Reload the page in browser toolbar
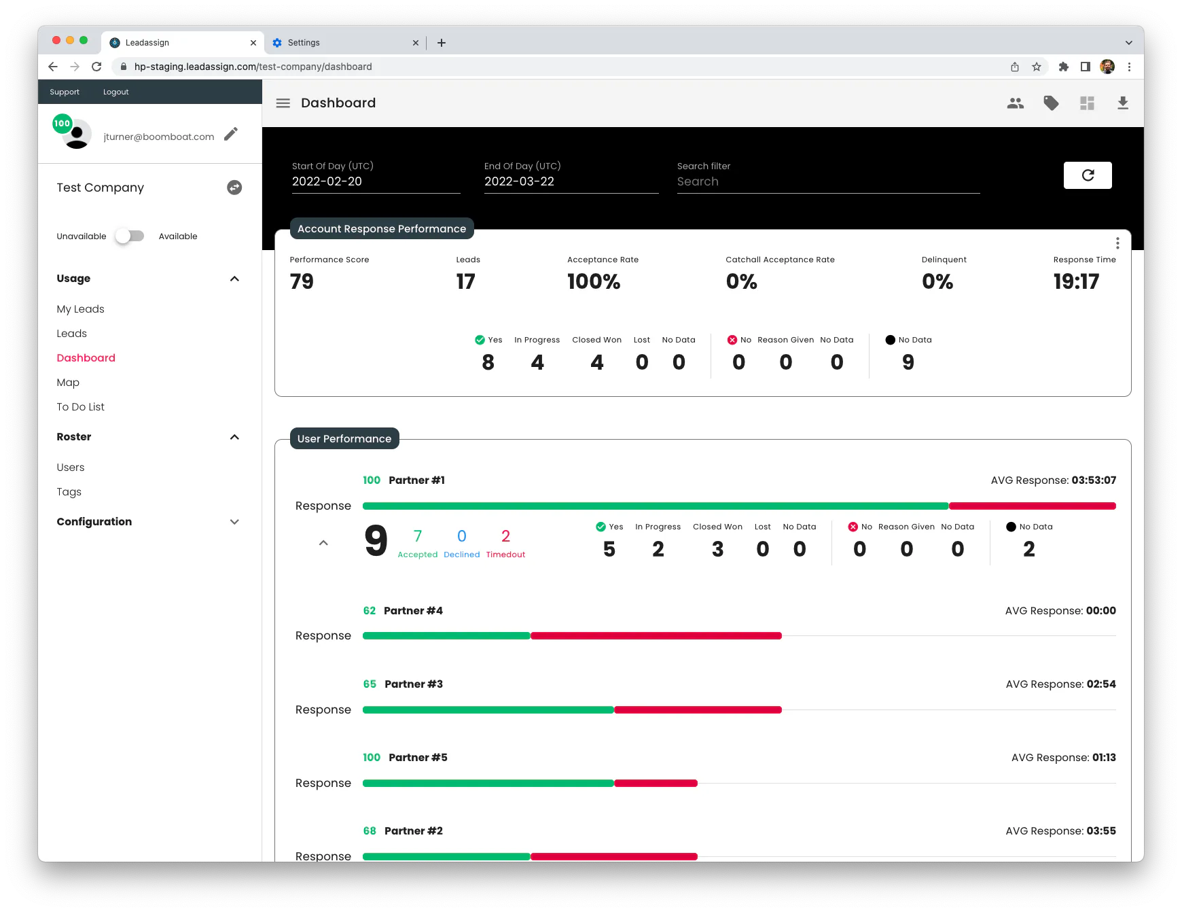Image resolution: width=1182 pixels, height=912 pixels. (x=96, y=67)
